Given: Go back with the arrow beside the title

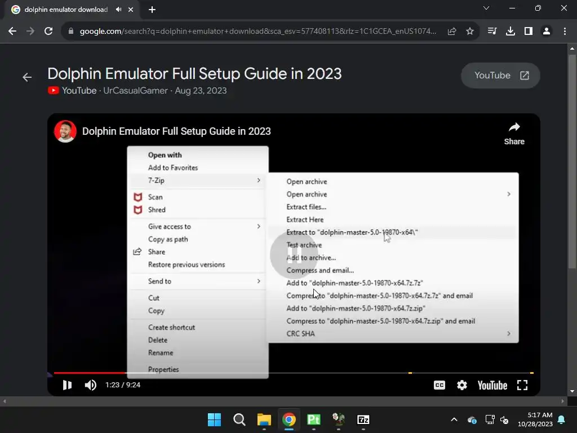Looking at the screenshot, I should 27,77.
